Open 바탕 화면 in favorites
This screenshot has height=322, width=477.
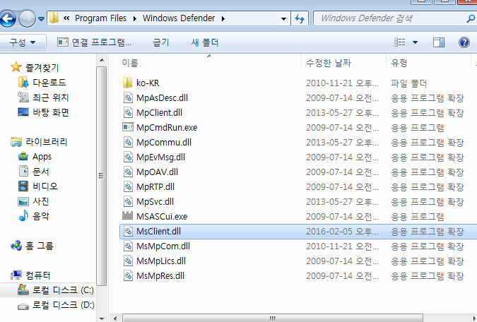pos(50,112)
